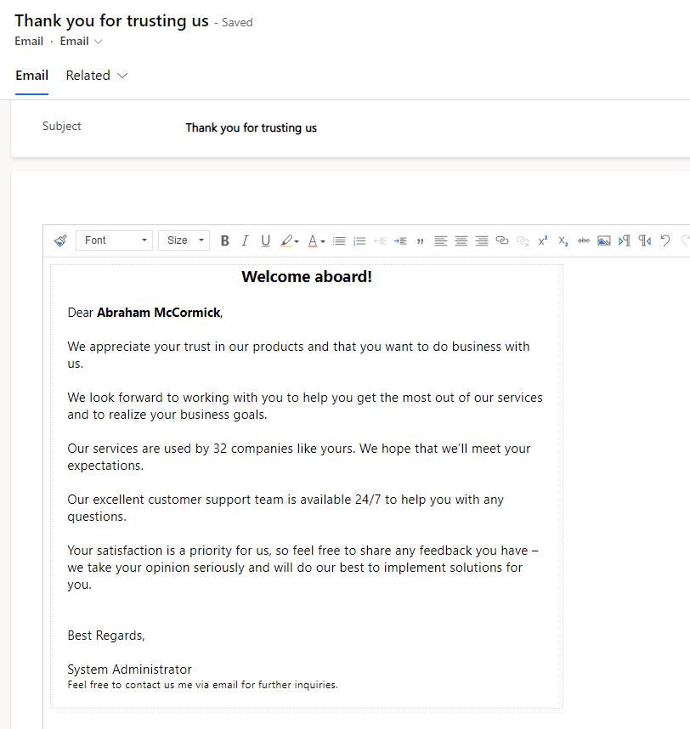Open the Email form selector below title
690x729 pixels.
(x=81, y=41)
